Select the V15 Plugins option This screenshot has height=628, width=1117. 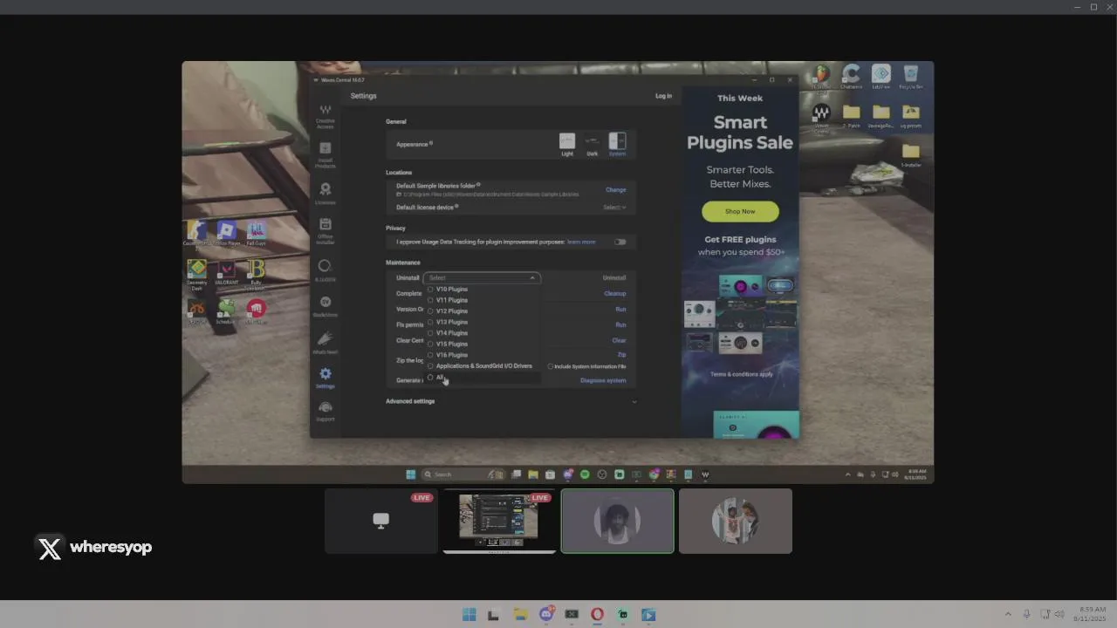coord(452,344)
